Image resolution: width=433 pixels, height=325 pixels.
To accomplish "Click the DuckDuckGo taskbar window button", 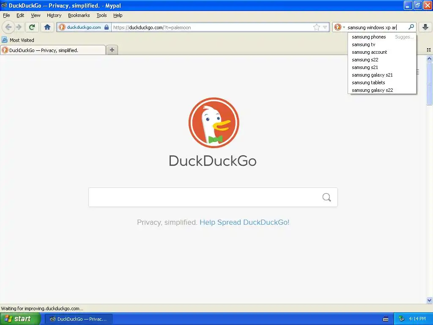I will pyautogui.click(x=79, y=319).
